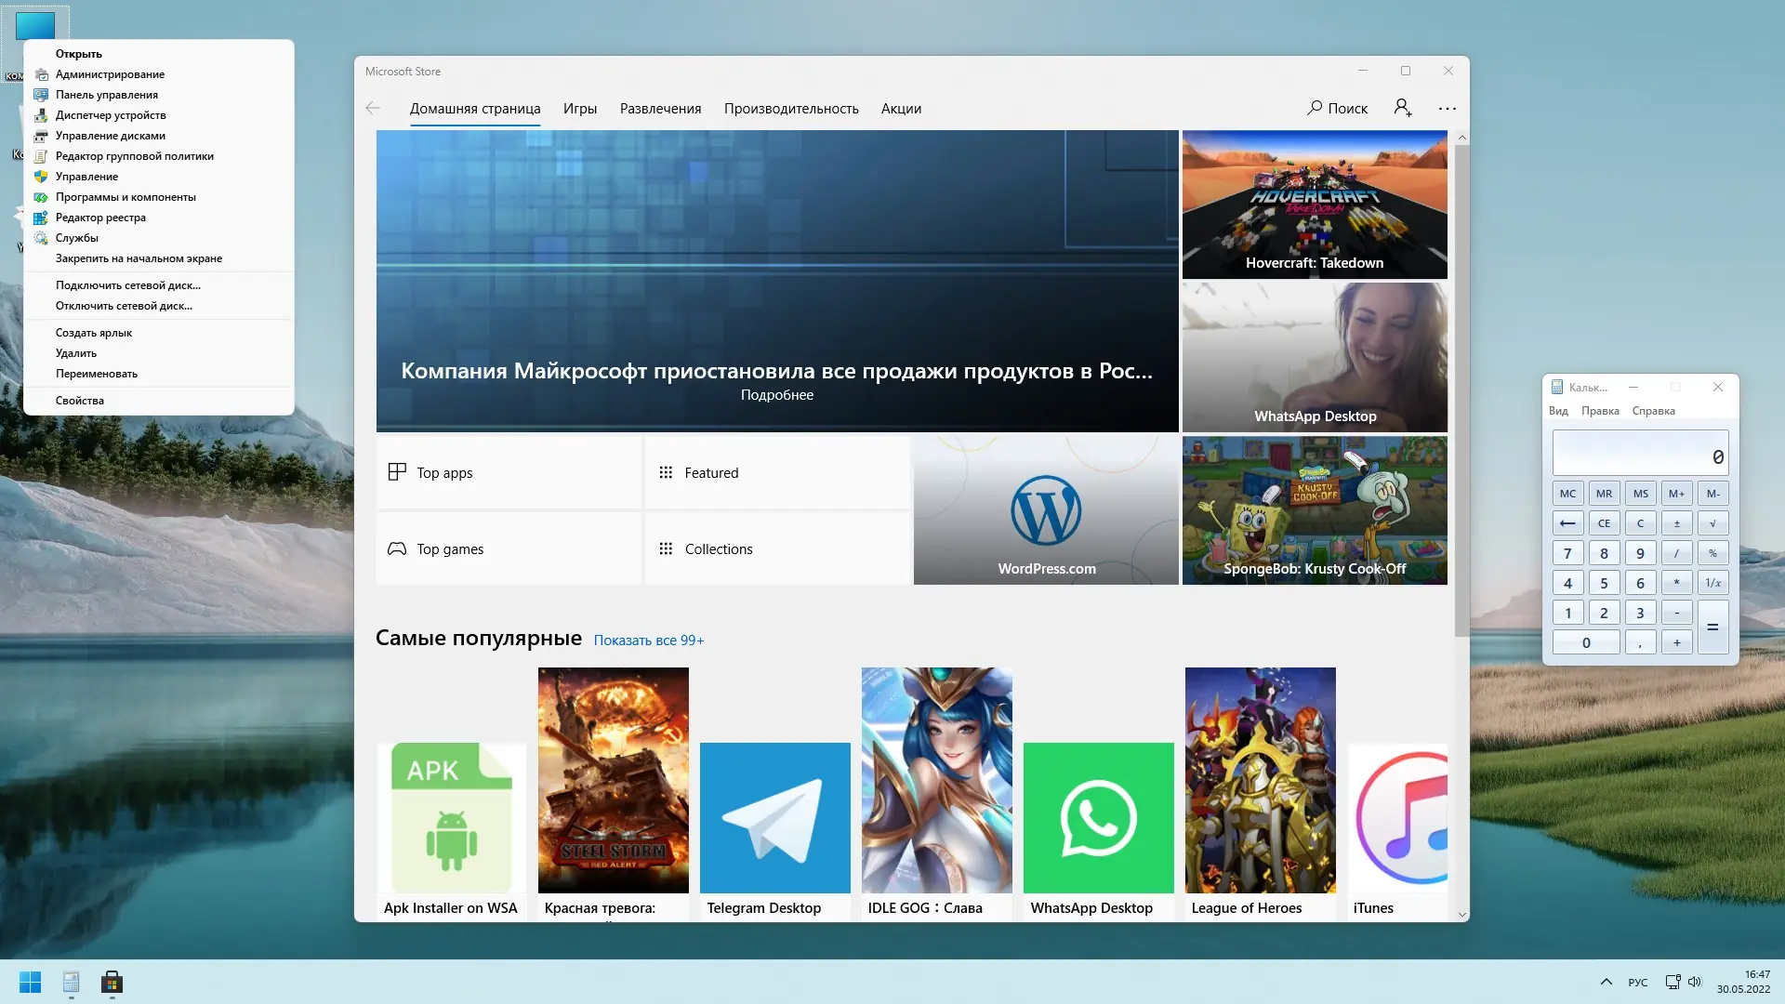Click the Microsoft Store taskbar icon
The image size is (1785, 1004).
[x=112, y=982]
